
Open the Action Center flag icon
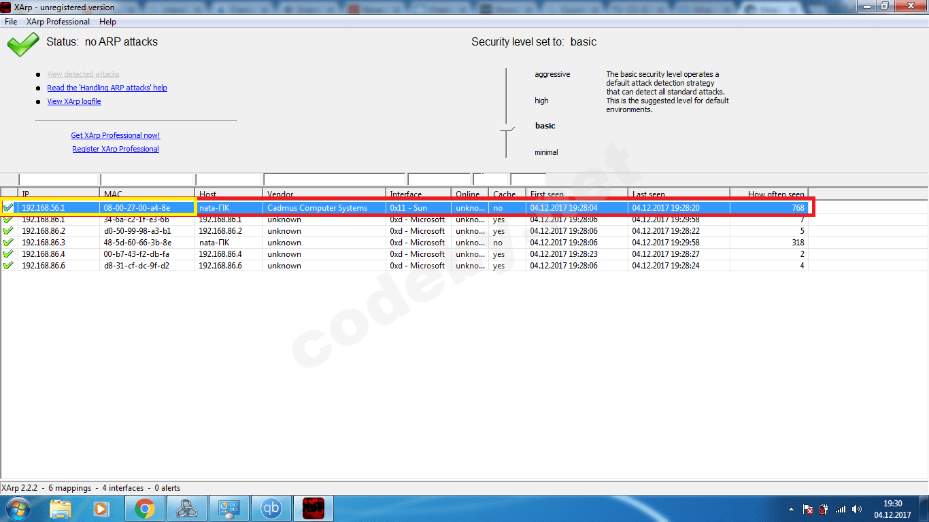point(808,509)
